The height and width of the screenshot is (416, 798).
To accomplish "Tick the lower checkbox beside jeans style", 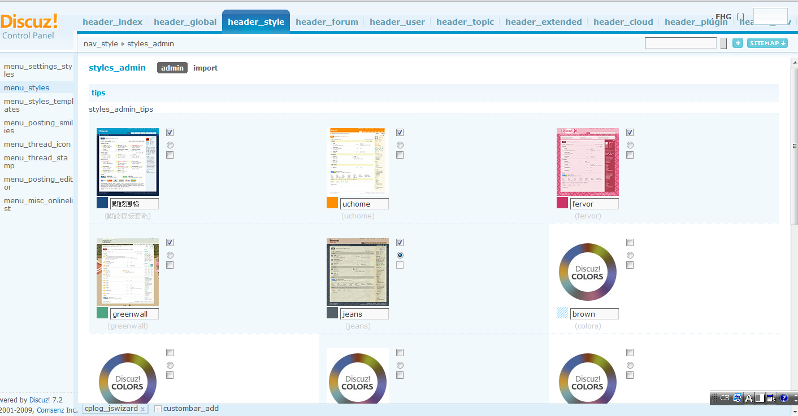I will point(400,265).
